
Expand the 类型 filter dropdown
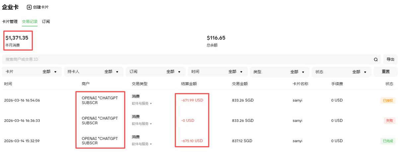(280, 72)
